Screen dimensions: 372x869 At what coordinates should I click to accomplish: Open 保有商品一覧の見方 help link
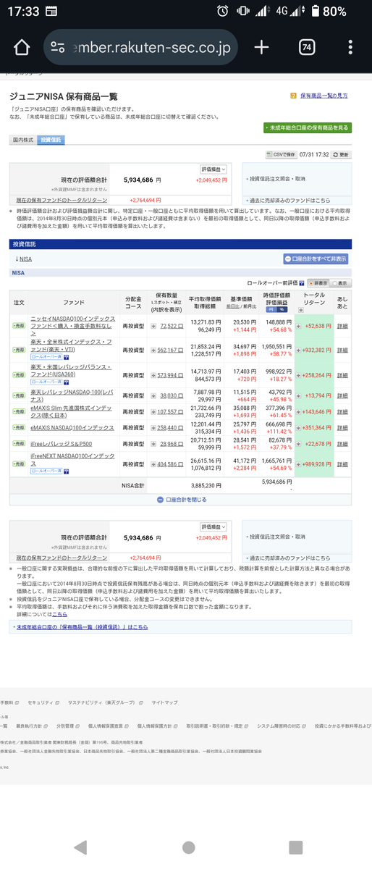point(324,96)
